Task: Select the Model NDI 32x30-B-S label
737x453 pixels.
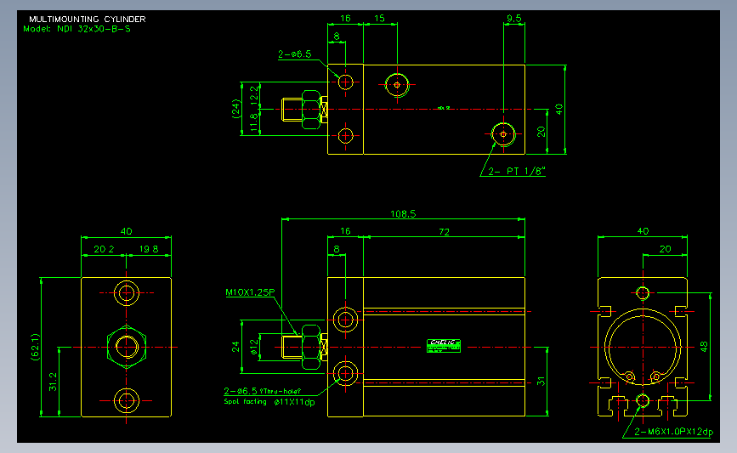Action: pyautogui.click(x=77, y=29)
